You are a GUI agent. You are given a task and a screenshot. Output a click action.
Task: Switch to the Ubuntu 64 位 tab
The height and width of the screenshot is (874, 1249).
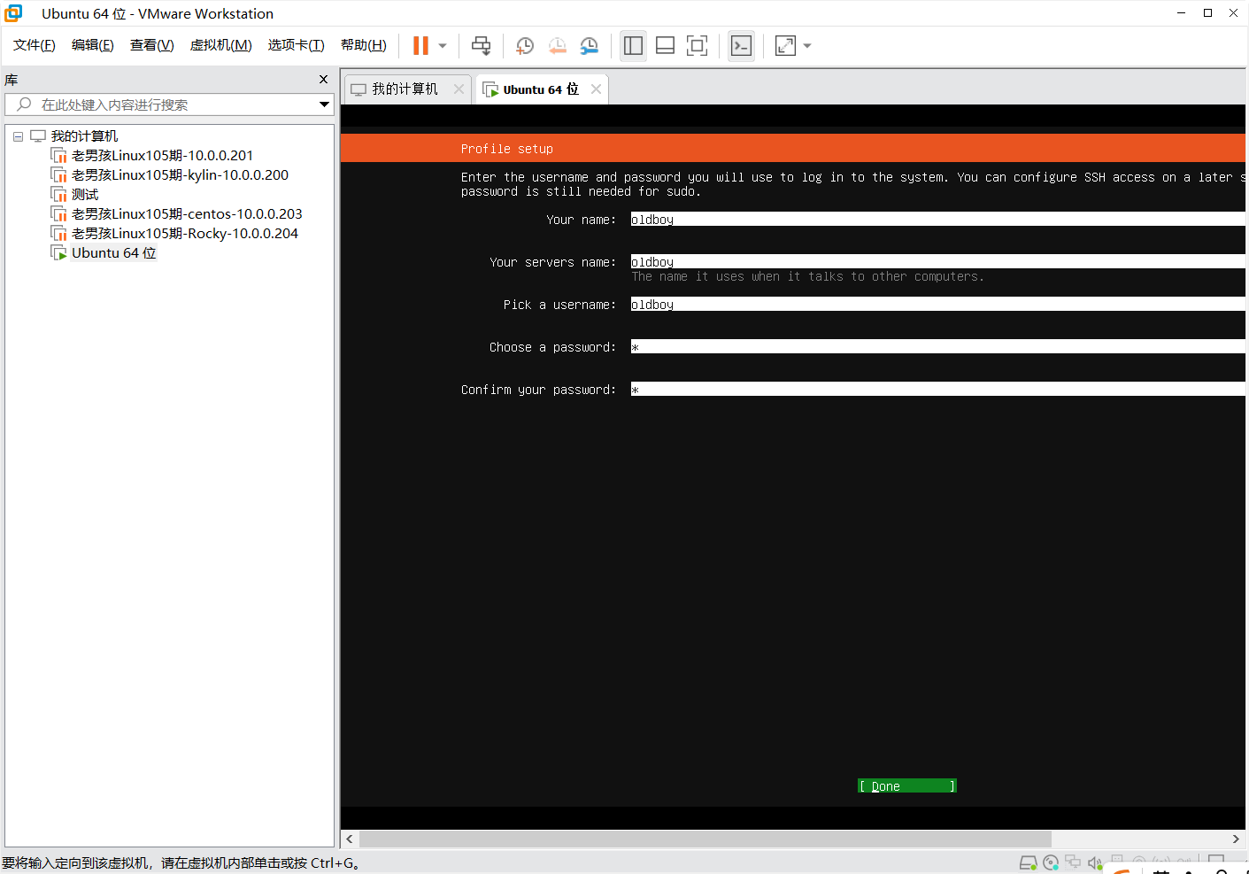[x=540, y=89]
